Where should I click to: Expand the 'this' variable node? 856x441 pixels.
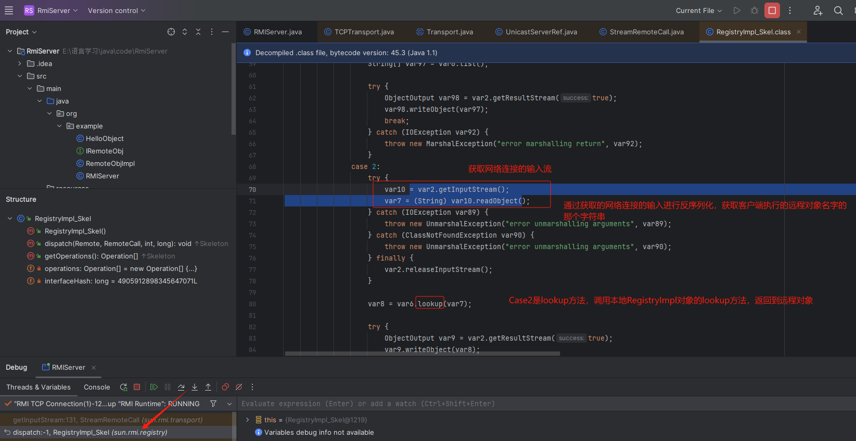(248, 420)
